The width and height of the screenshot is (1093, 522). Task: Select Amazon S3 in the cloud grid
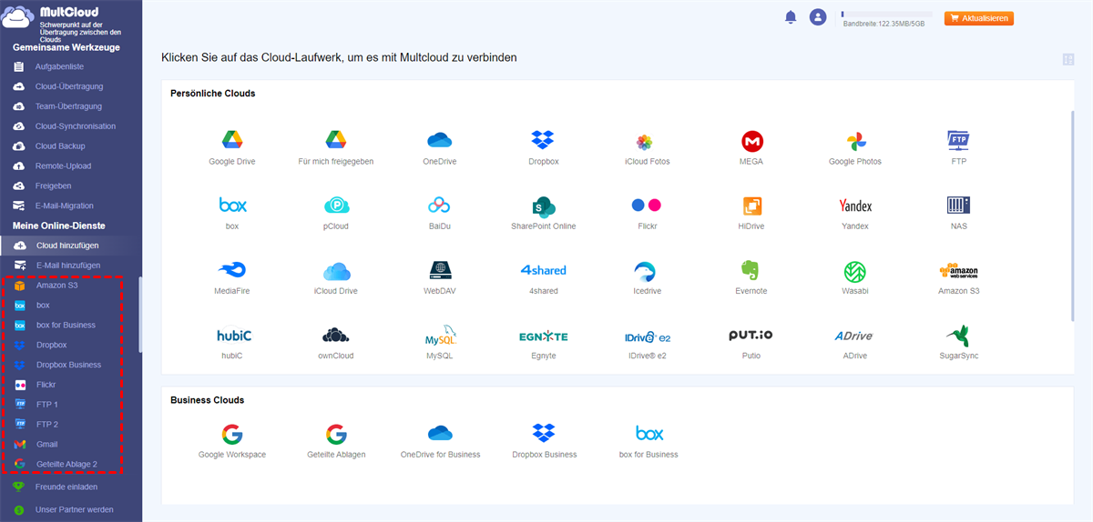point(958,278)
